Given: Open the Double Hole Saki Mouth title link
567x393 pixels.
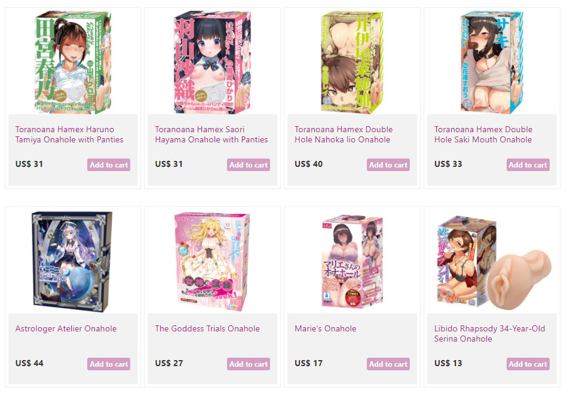Looking at the screenshot, I should pyautogui.click(x=483, y=134).
